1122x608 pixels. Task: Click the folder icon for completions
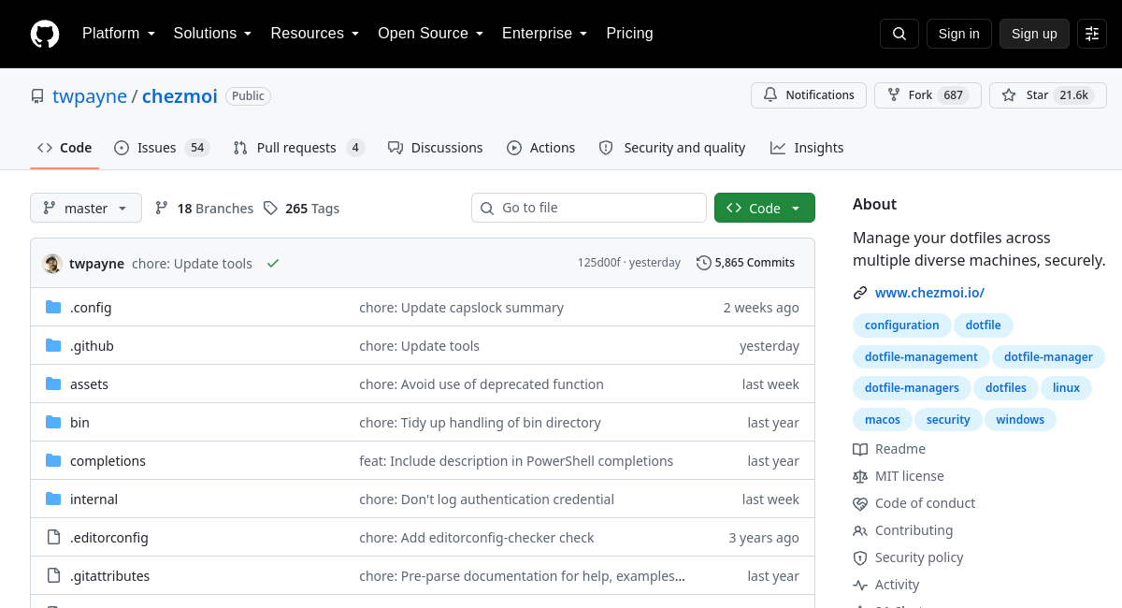point(53,461)
